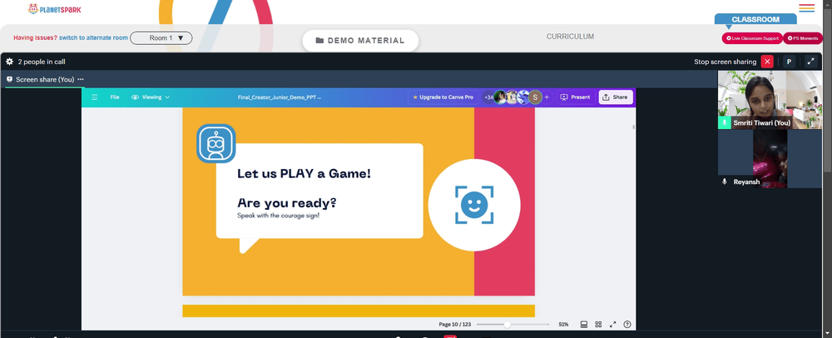The height and width of the screenshot is (338, 832).
Task: Open PlanetSpark hamburger menu at top right
Action: pos(806,8)
